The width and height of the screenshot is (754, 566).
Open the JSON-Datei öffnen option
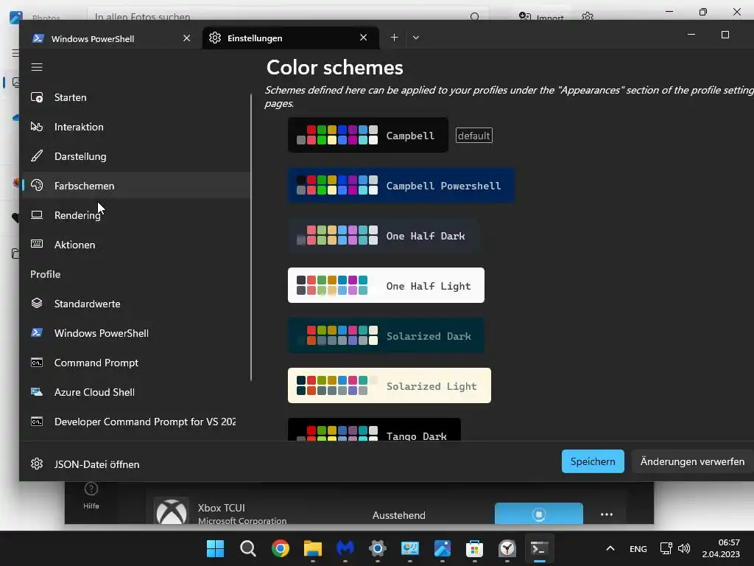[136, 464]
